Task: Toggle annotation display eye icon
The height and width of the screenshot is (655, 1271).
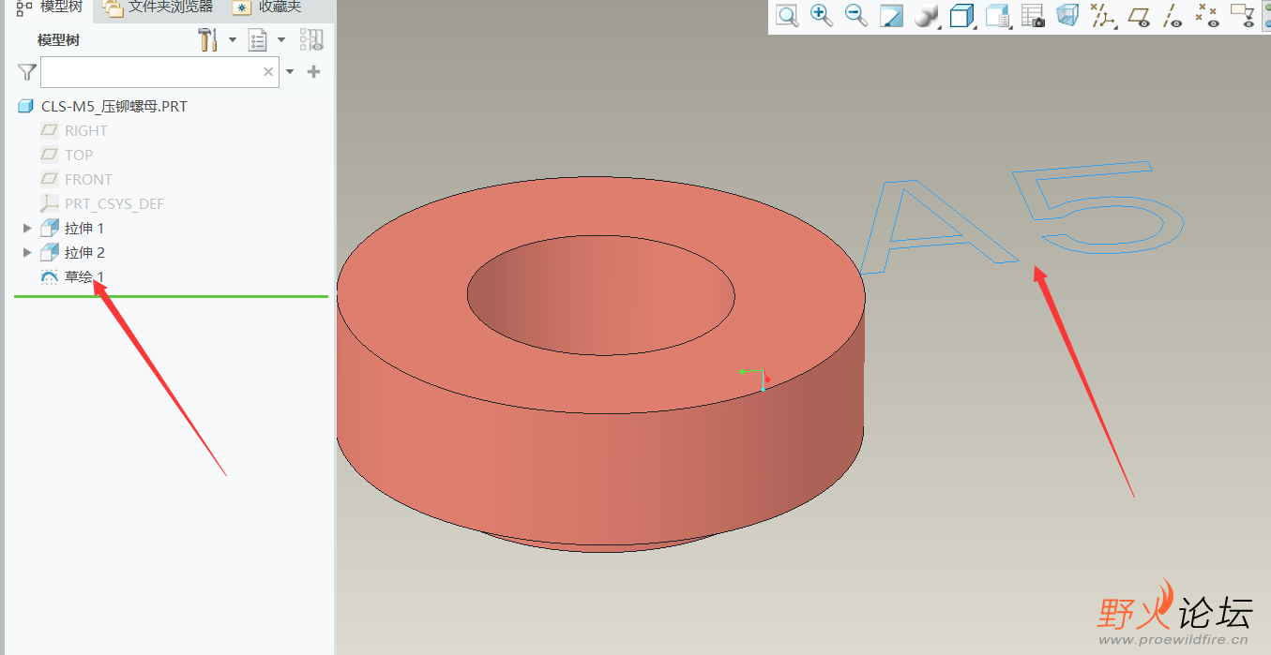Action: tap(1243, 16)
